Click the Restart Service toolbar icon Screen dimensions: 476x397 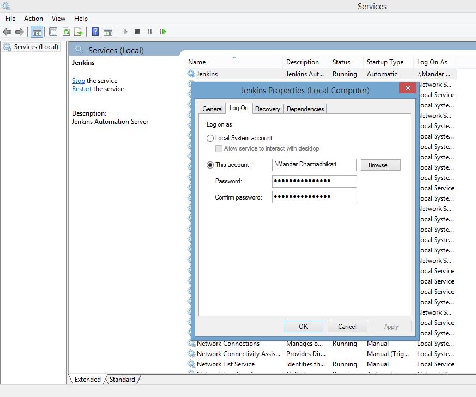[162, 32]
